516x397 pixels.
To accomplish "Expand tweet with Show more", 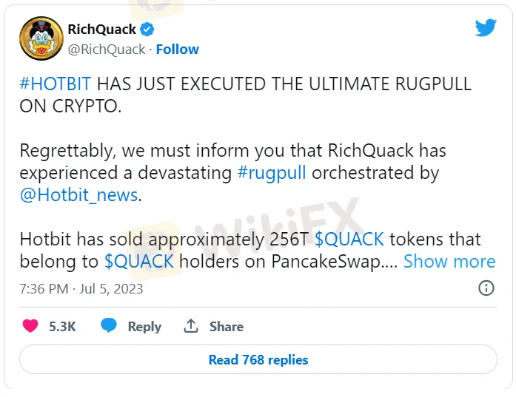I will coord(449,261).
